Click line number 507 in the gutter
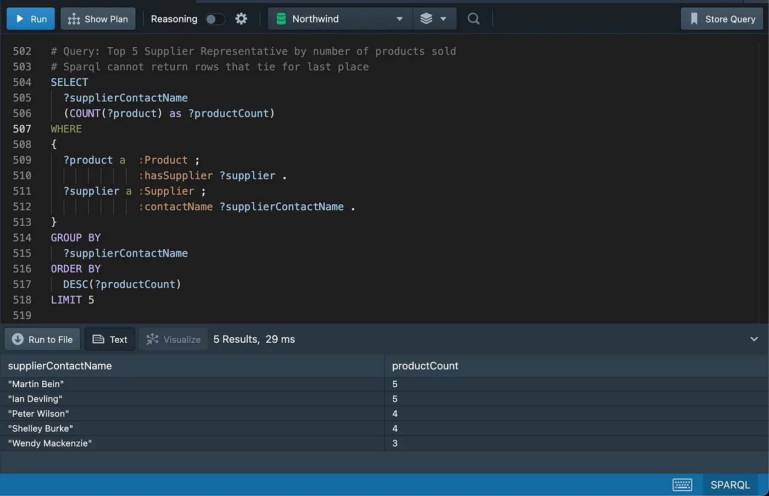The width and height of the screenshot is (769, 496). pos(22,129)
